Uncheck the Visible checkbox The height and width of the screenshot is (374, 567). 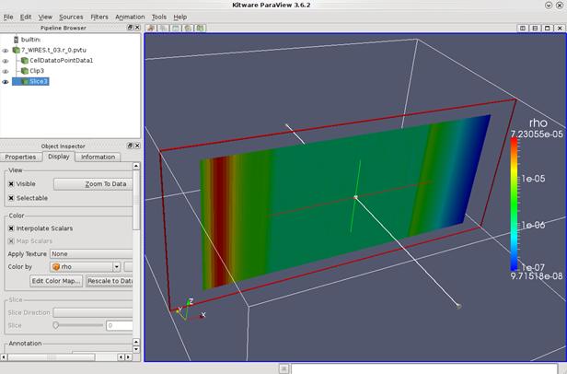click(11, 184)
